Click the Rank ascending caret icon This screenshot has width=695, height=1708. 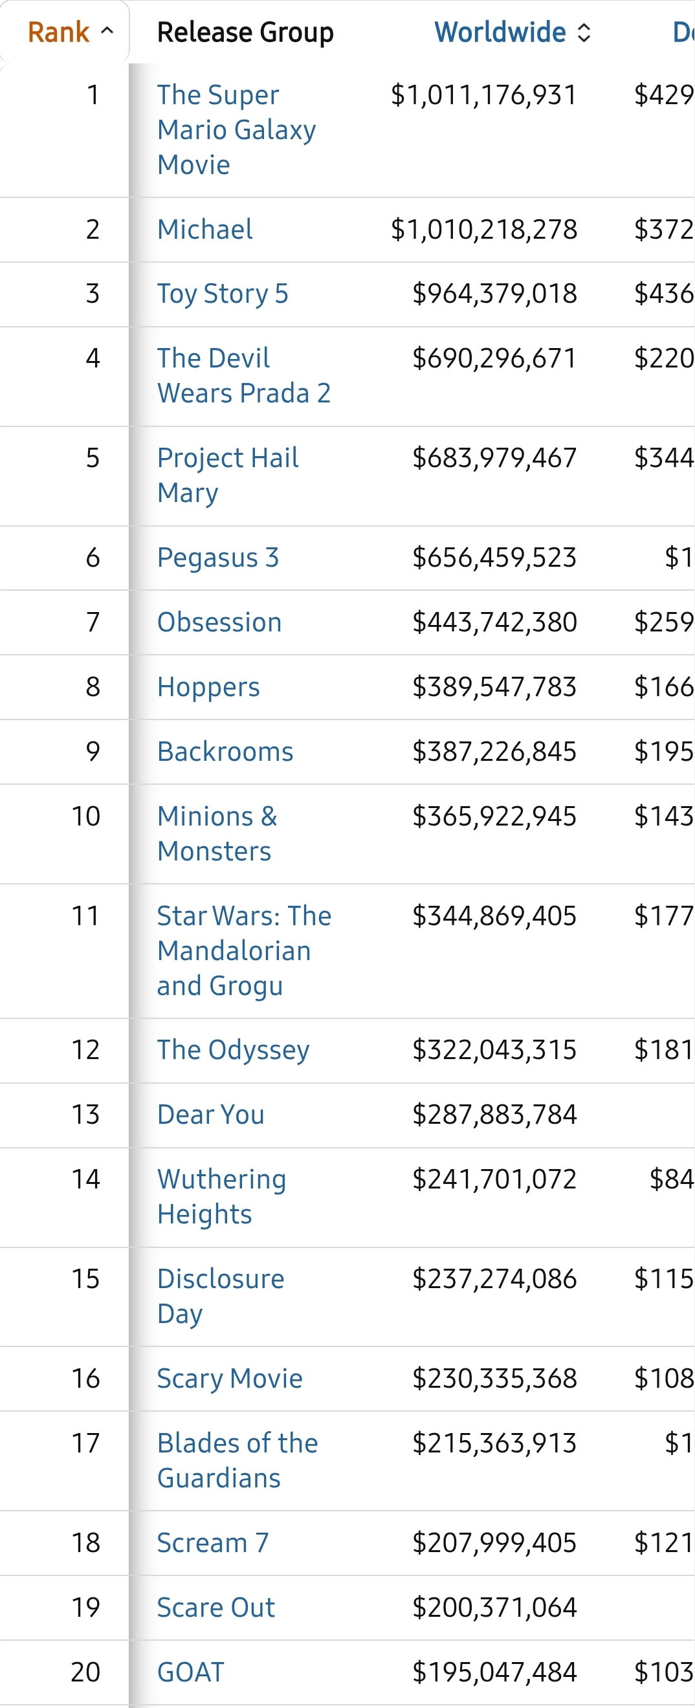107,30
